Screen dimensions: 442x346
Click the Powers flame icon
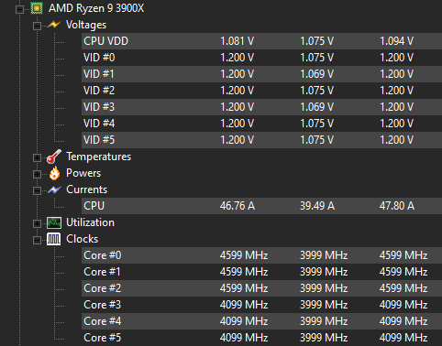tap(54, 173)
